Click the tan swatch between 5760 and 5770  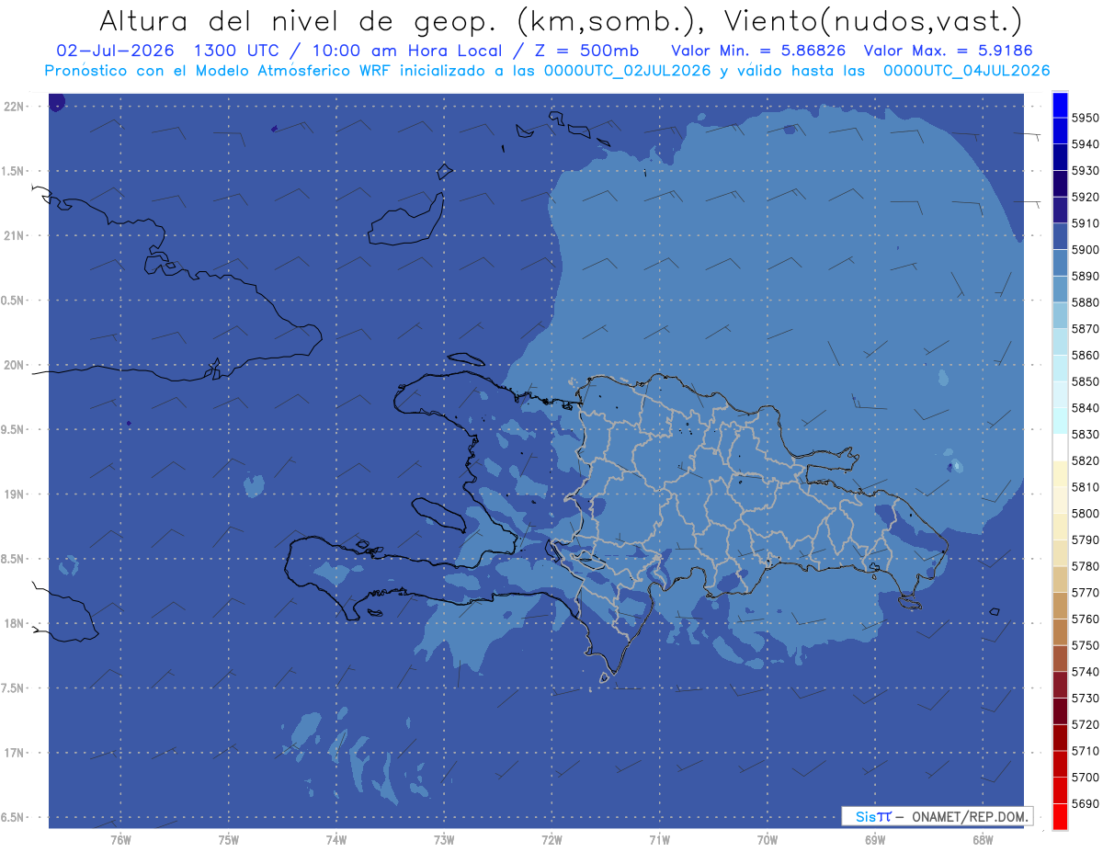point(1060,606)
